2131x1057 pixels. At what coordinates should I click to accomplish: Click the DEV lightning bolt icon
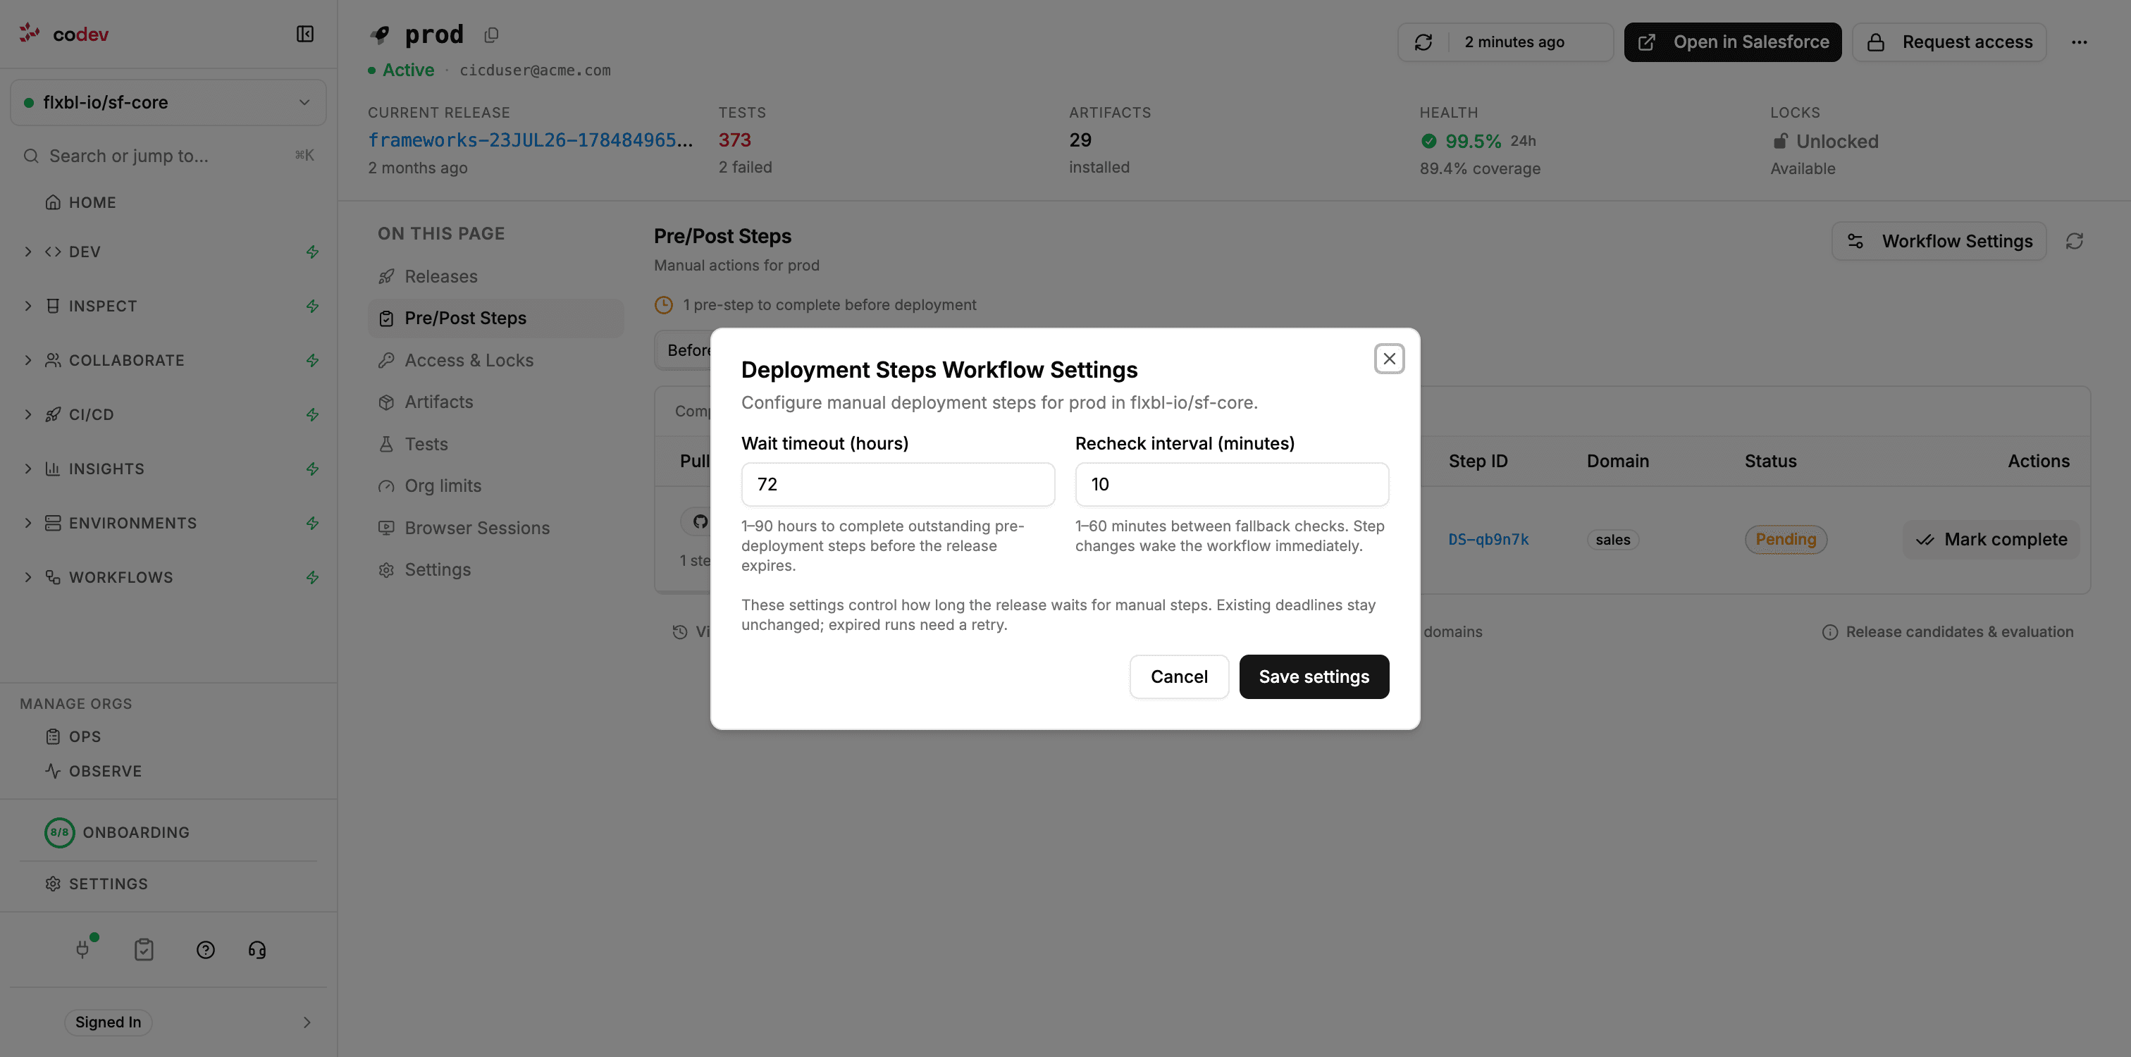pos(313,252)
